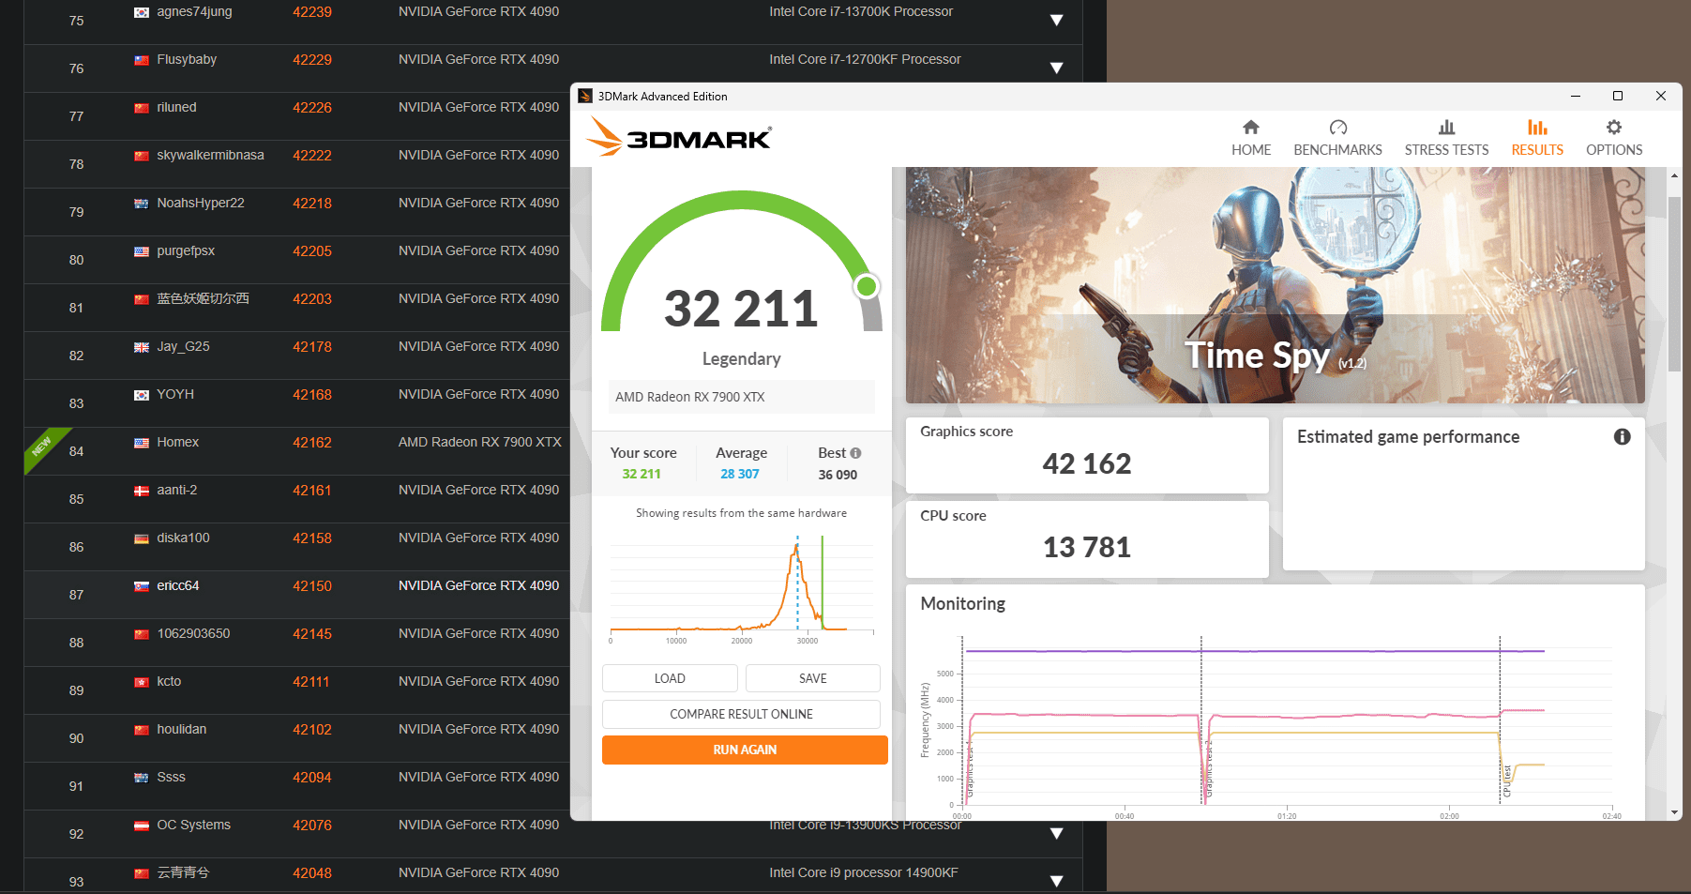Click the flag icon beside YOYH

[x=142, y=395]
